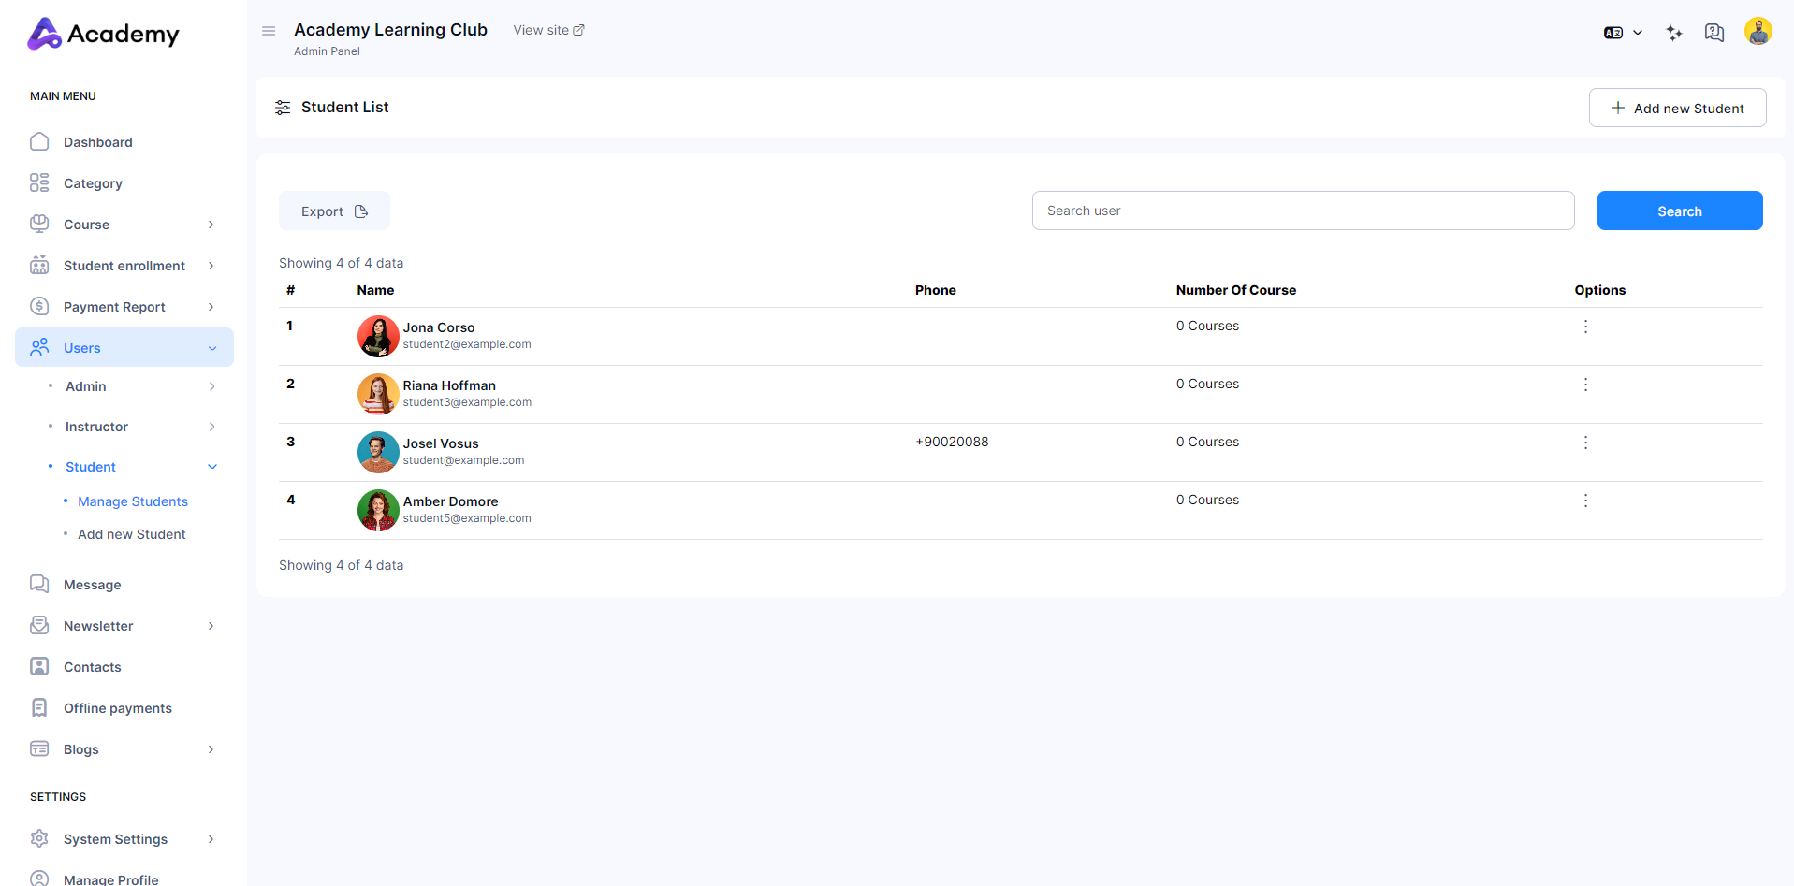This screenshot has width=1794, height=886.
Task: Select Add new Student in sidebar submenu
Action: point(132,534)
